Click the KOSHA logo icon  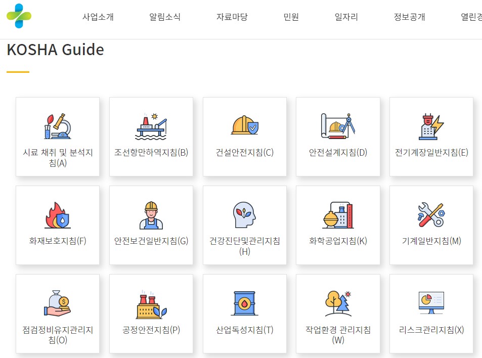[19, 16]
